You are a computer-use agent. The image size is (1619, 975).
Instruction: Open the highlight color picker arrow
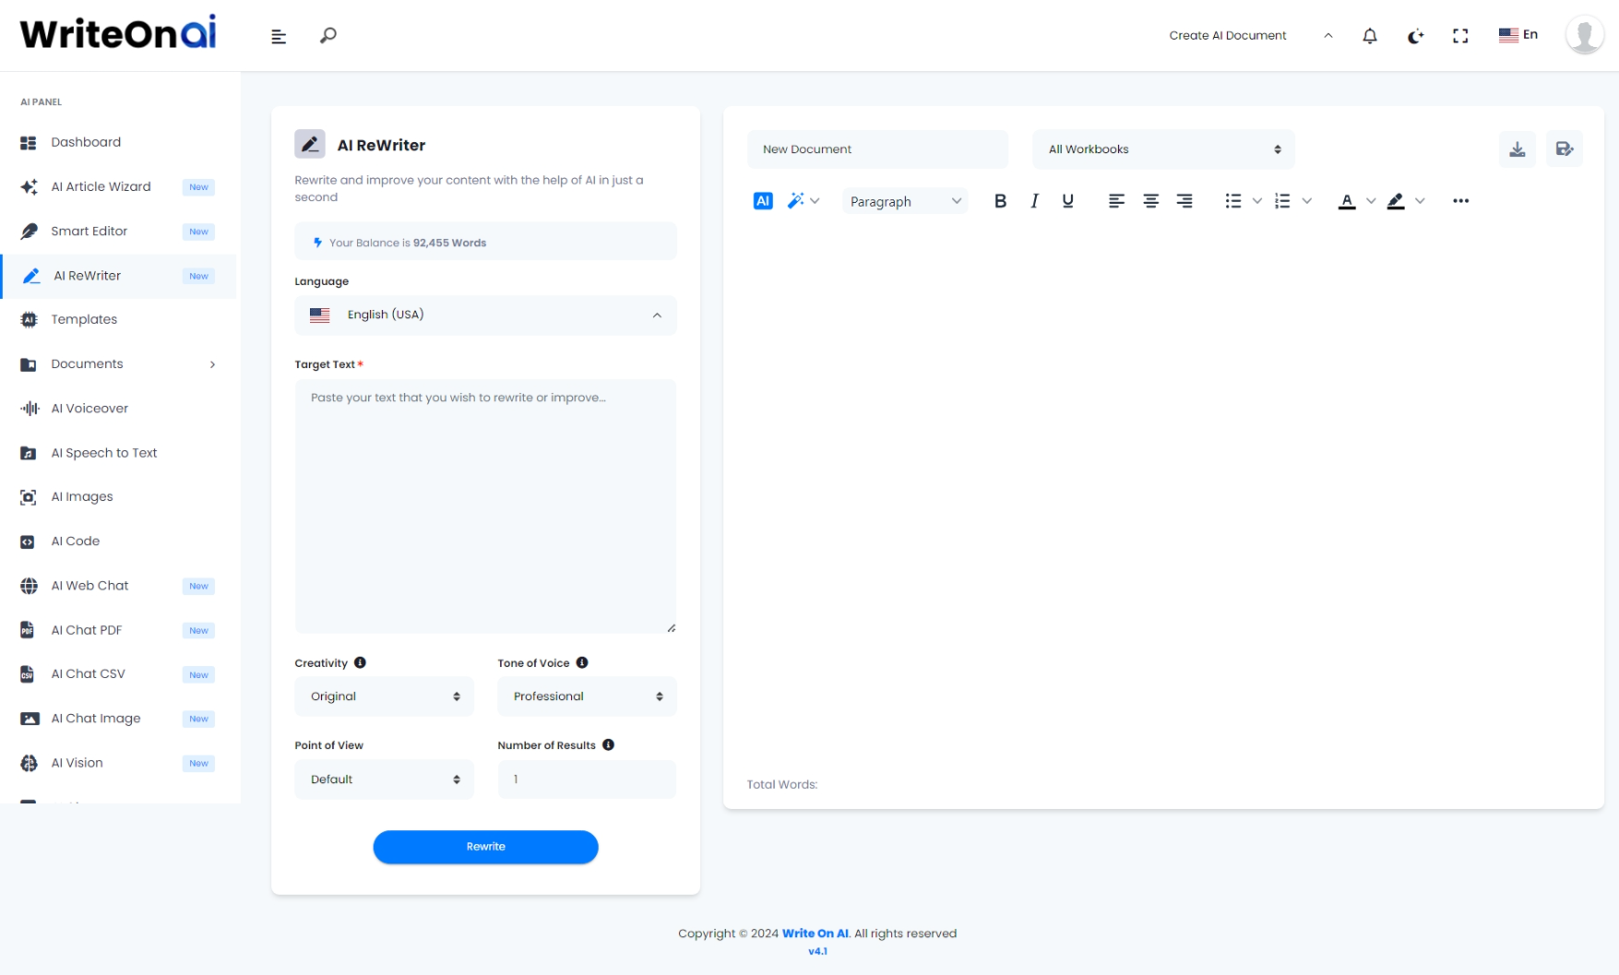pyautogui.click(x=1420, y=201)
